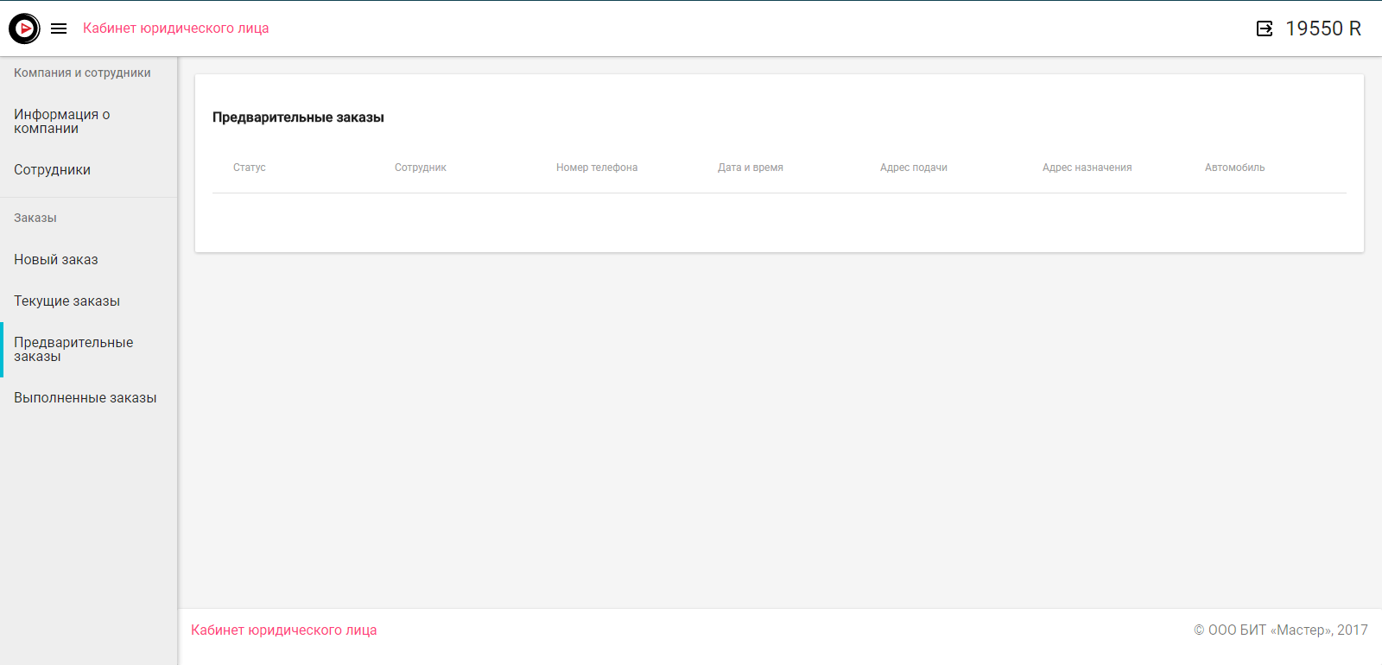Open Информация о компании page
This screenshot has height=665, width=1382.
click(x=62, y=122)
